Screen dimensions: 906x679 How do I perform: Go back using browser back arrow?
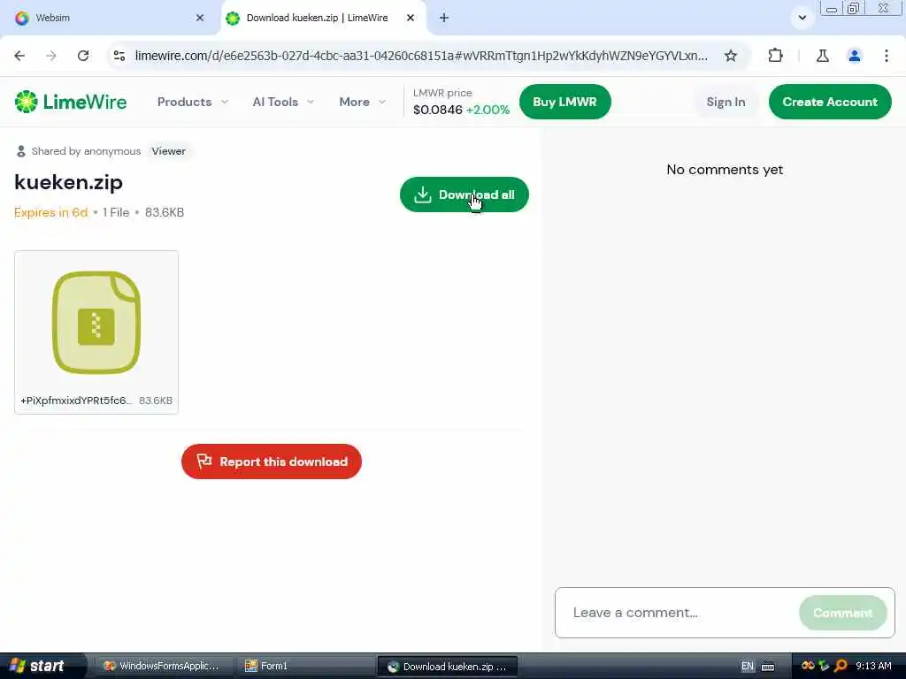[19, 56]
